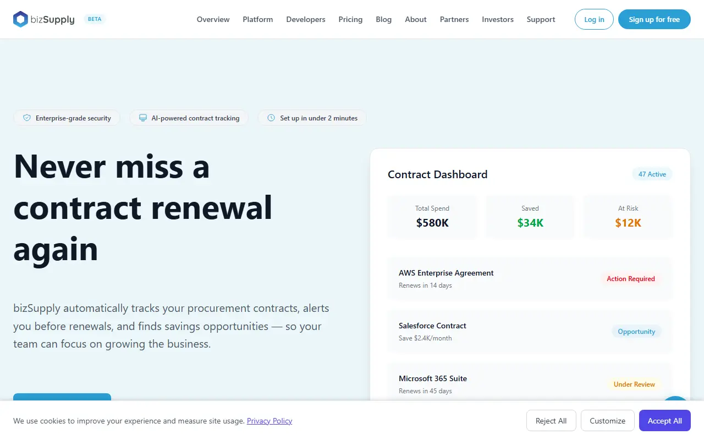Click the shield icon for Enterprise-grade security
This screenshot has width=704, height=440.
point(26,118)
